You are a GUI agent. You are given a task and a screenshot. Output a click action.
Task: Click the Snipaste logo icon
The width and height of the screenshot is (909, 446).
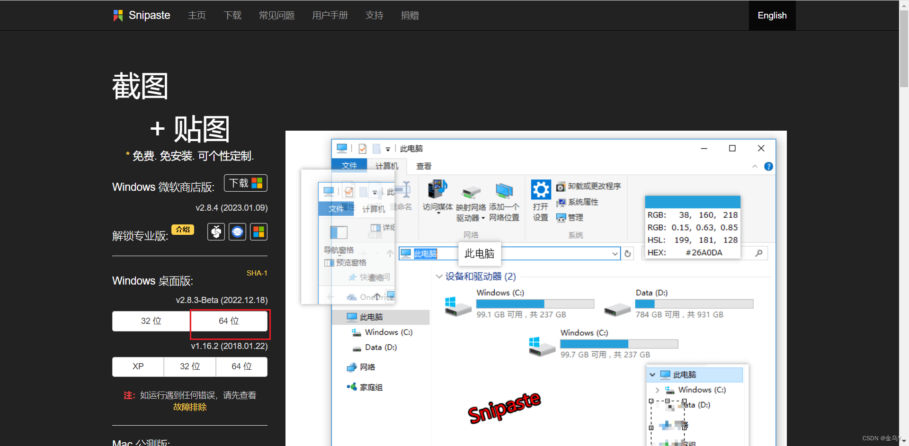117,15
